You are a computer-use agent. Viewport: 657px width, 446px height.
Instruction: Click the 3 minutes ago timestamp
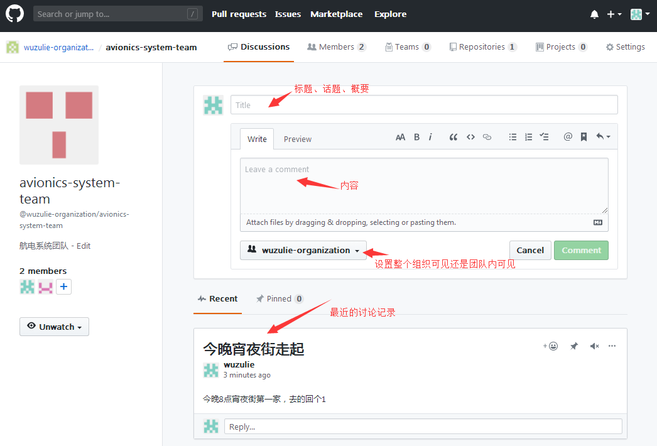pos(247,375)
